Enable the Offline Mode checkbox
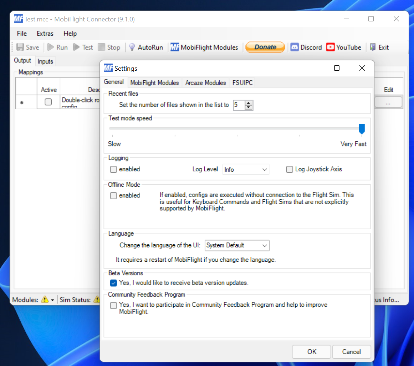Screen dimensions: 414x366 pos(113,195)
